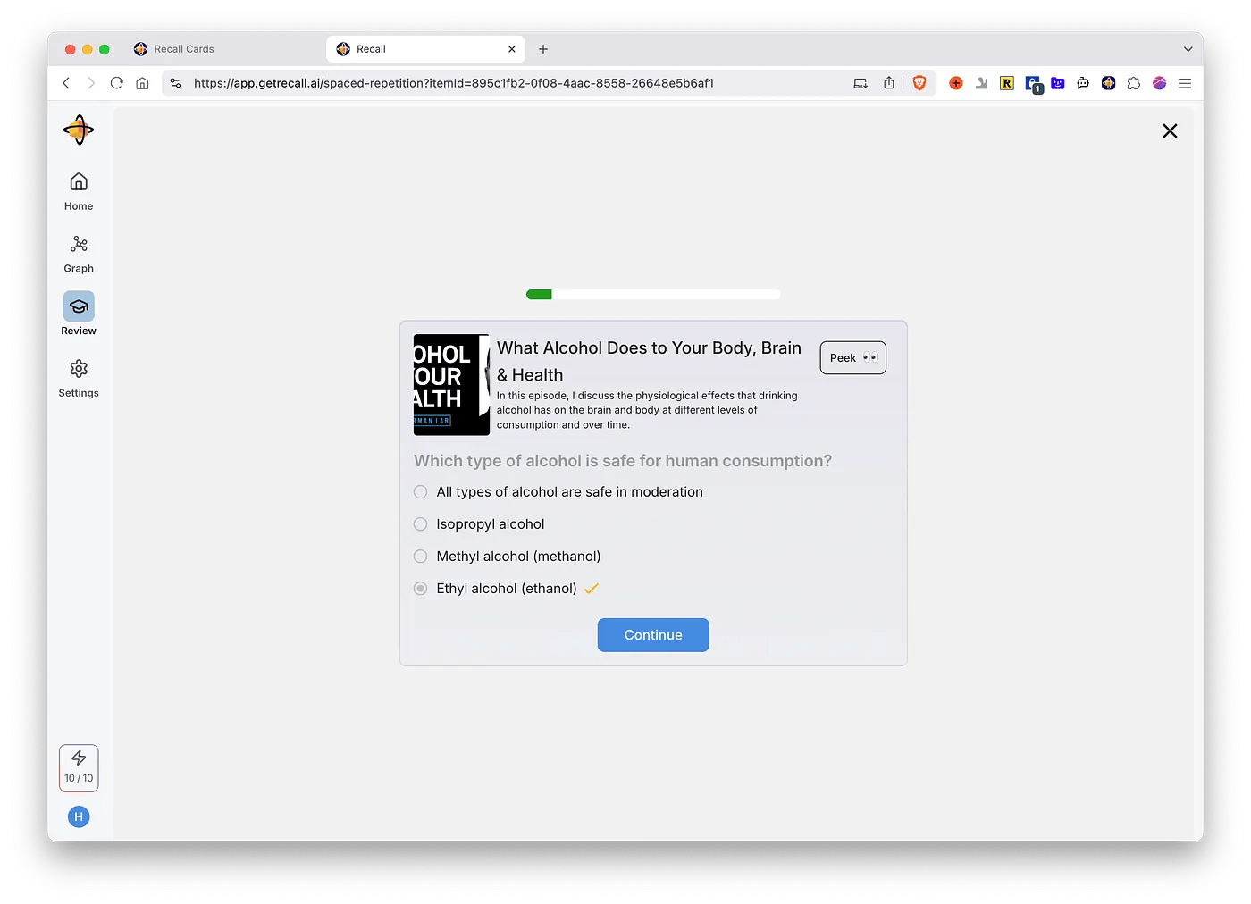Open the Home page in sidebar

[x=79, y=191]
